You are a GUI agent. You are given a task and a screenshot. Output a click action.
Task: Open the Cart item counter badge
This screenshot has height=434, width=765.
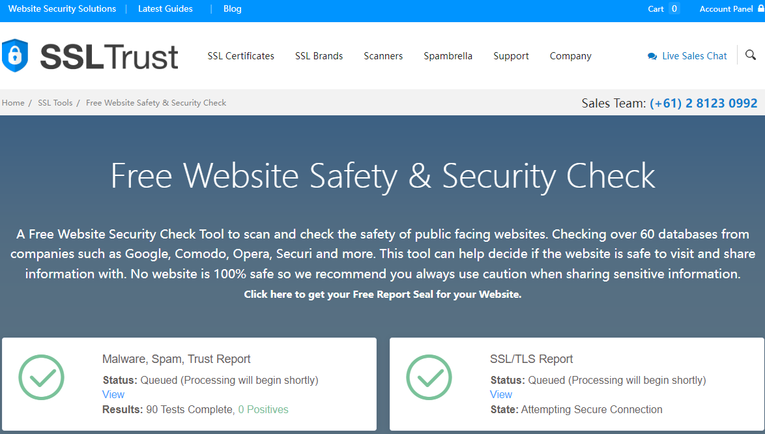click(674, 8)
